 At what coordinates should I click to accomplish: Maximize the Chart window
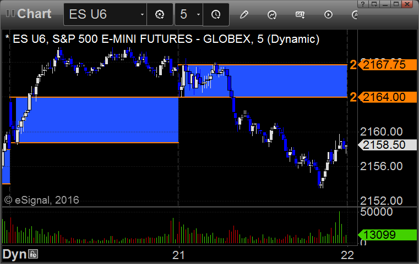pos(396,4)
